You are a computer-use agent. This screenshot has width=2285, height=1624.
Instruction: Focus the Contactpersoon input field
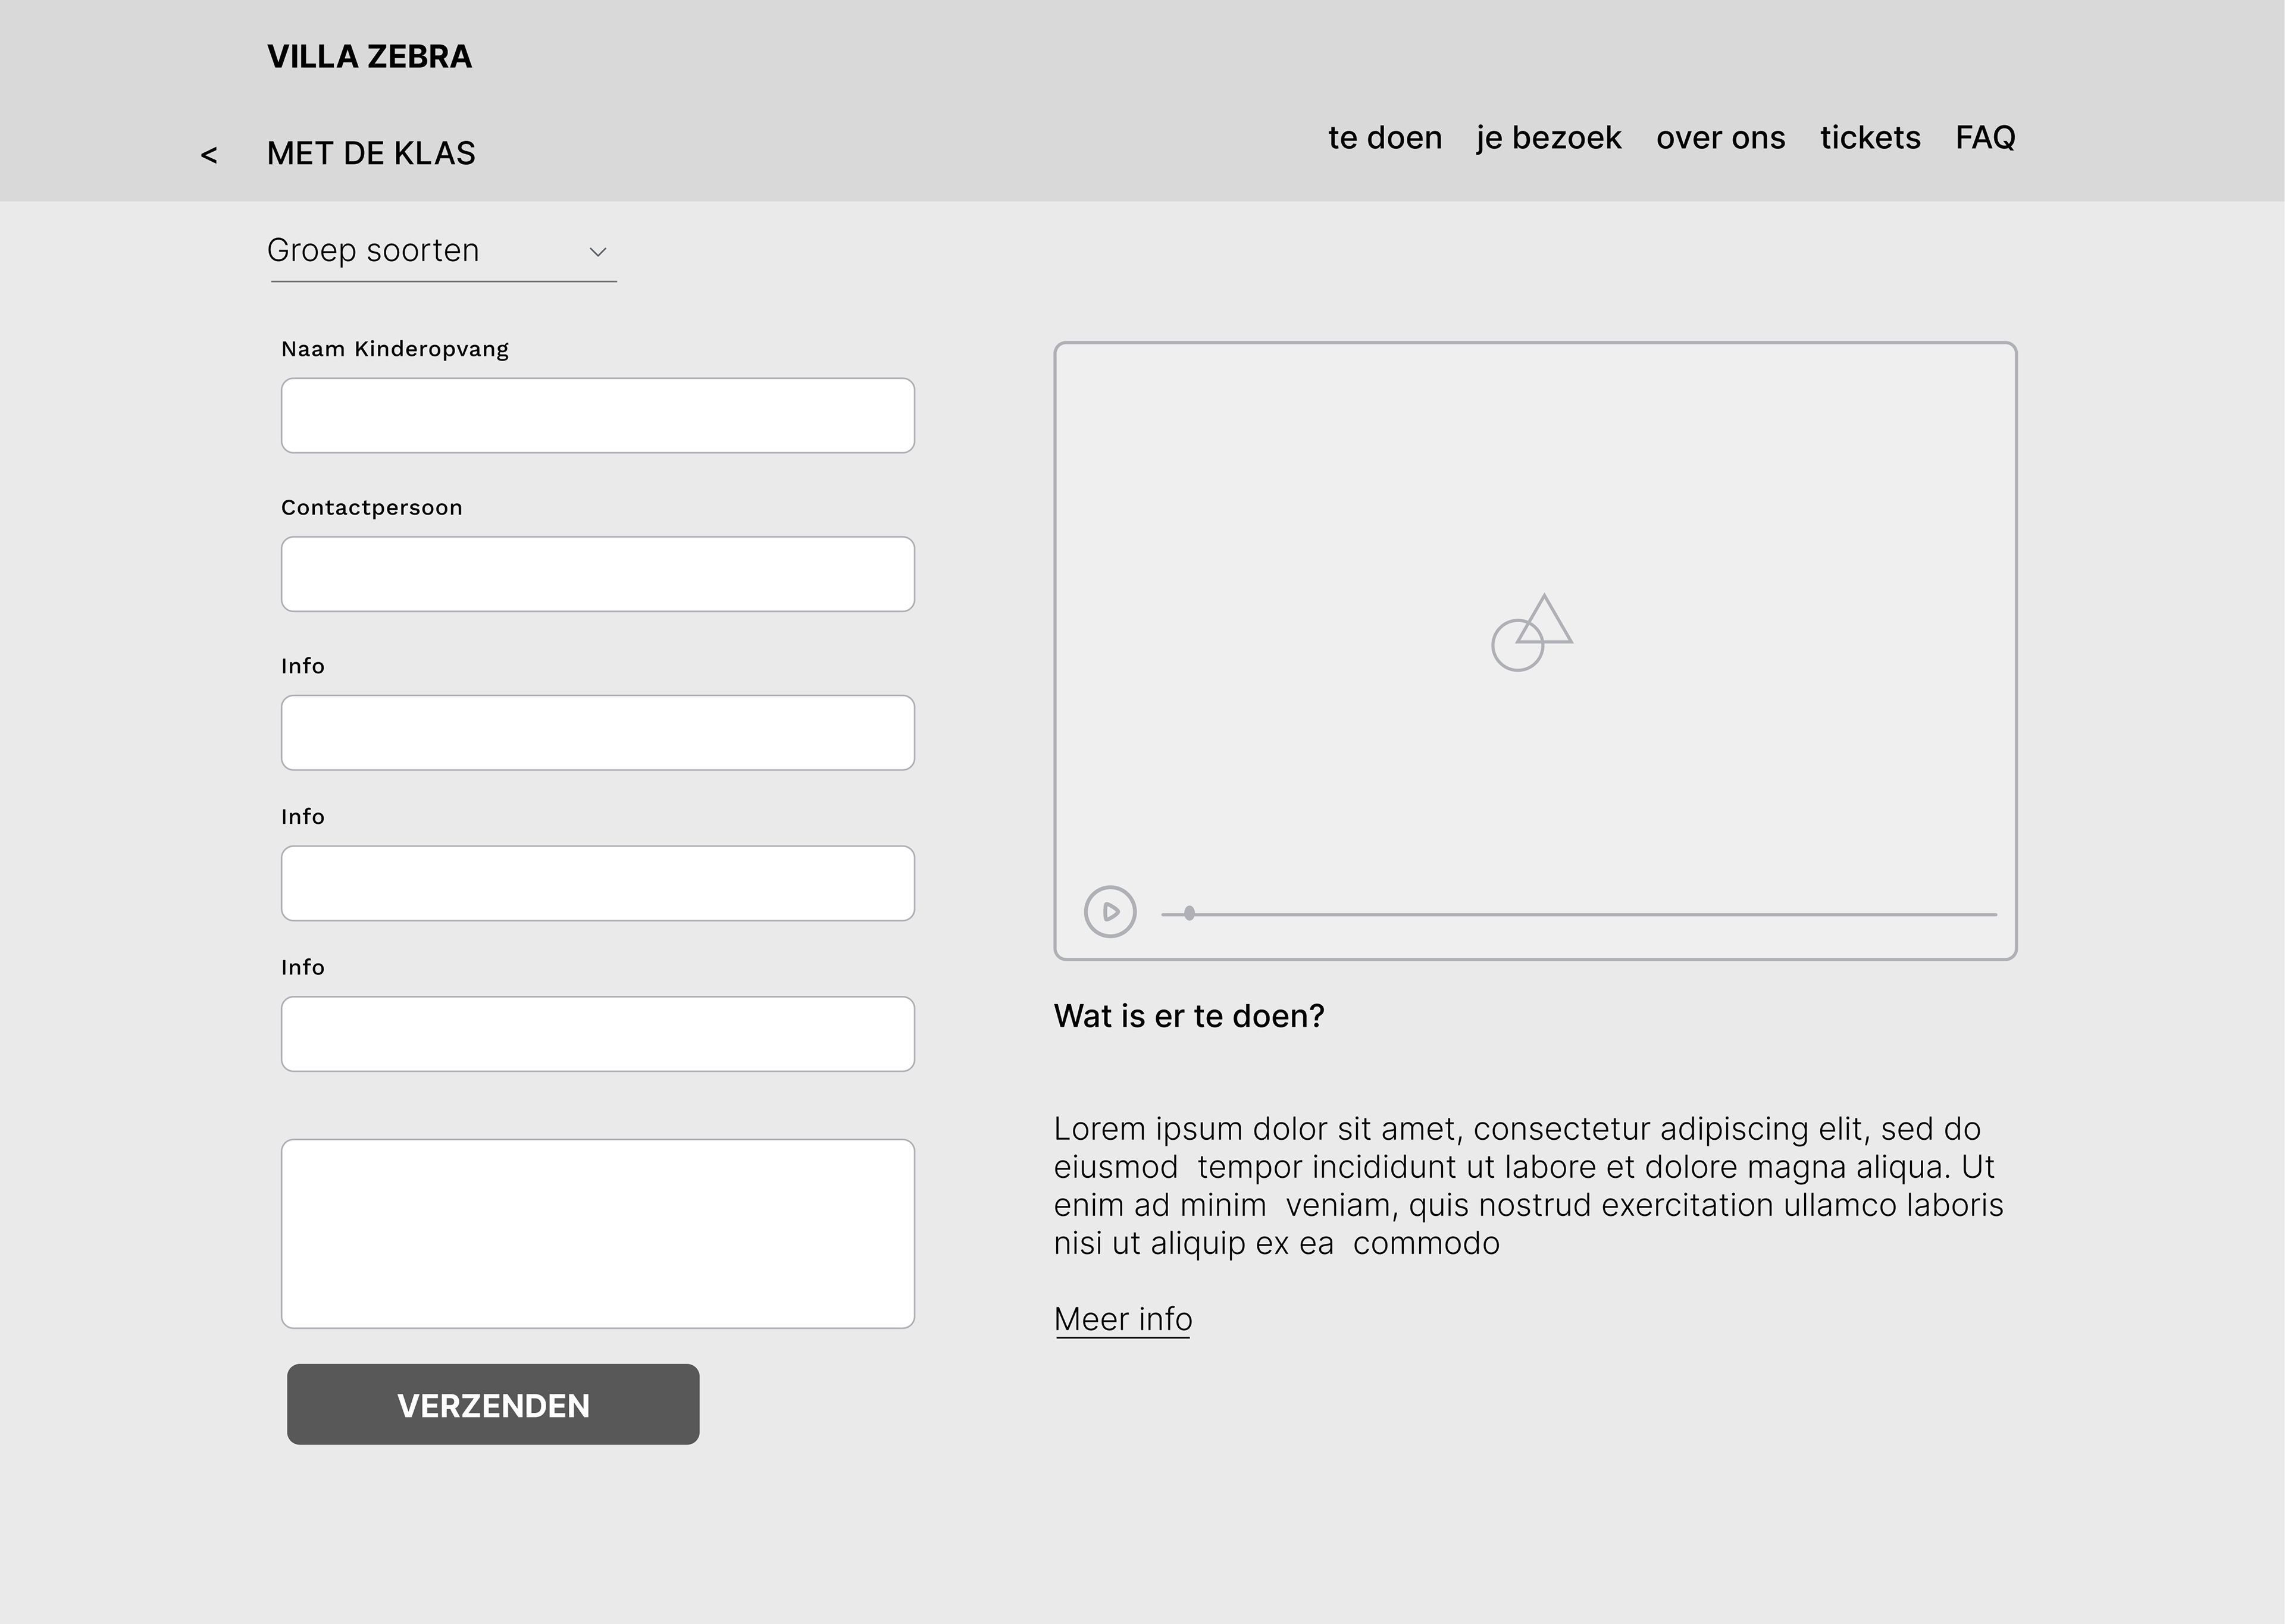(598, 574)
